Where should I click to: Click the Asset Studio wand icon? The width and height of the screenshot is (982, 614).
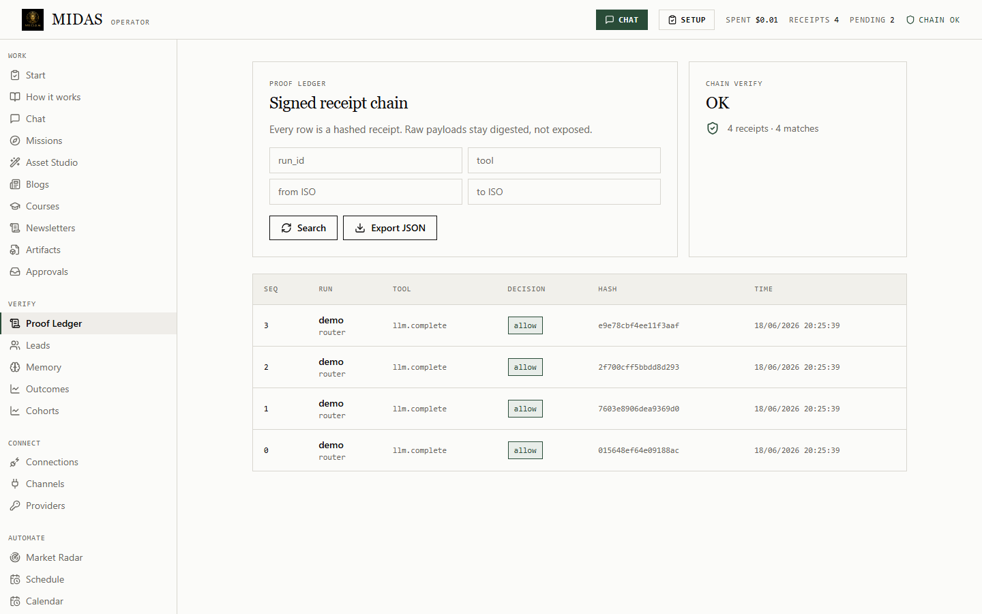point(15,162)
